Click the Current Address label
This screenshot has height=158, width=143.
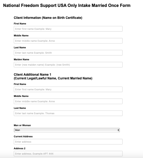(x=23, y=136)
